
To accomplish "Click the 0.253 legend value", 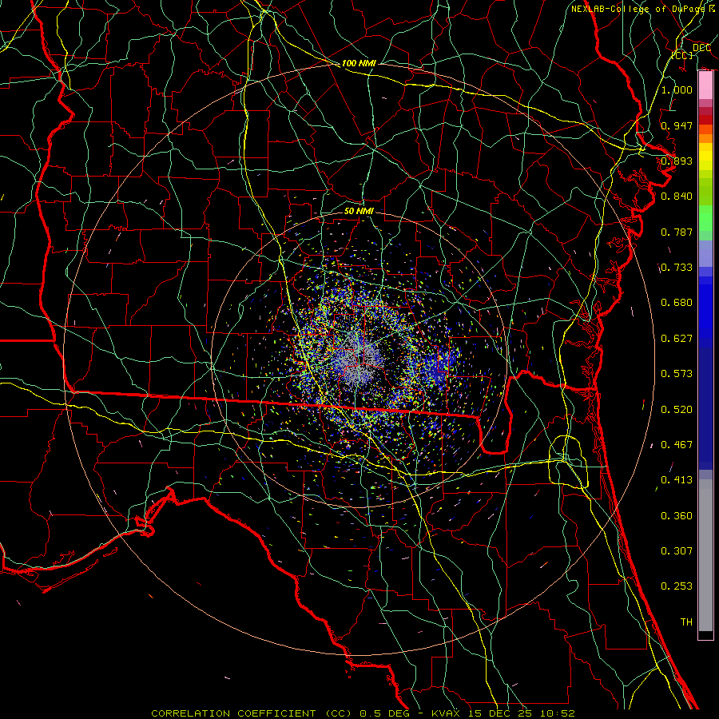I will [677, 586].
